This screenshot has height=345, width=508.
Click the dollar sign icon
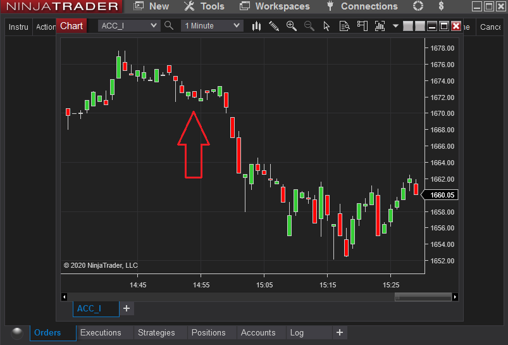coord(441,6)
